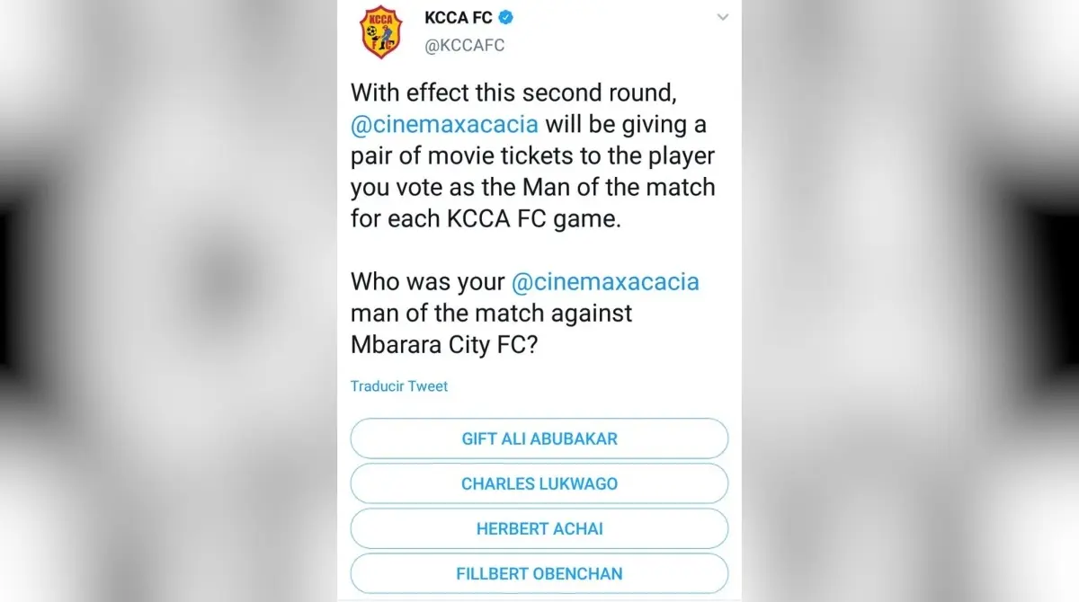Tap the last poll option Fillbert Obenchan
The width and height of the screenshot is (1079, 602).
click(x=539, y=573)
